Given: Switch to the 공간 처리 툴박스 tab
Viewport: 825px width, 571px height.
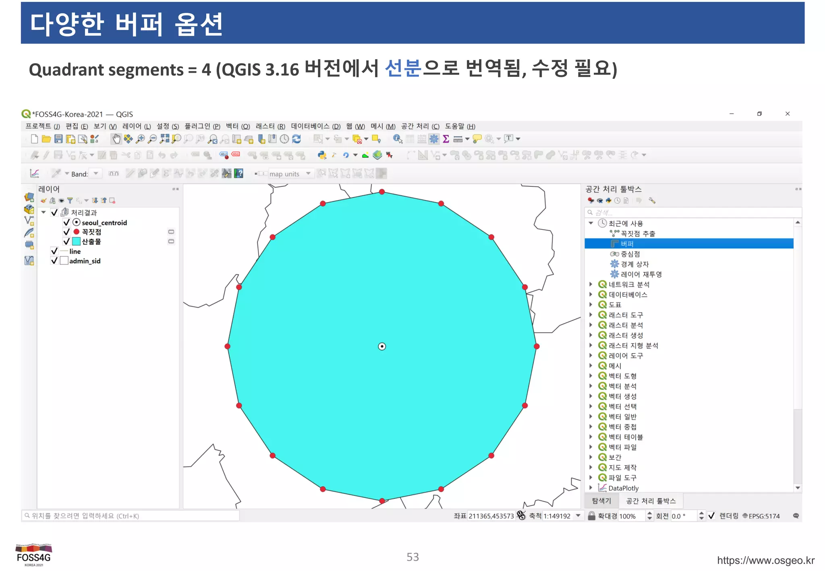Looking at the screenshot, I should pyautogui.click(x=651, y=501).
